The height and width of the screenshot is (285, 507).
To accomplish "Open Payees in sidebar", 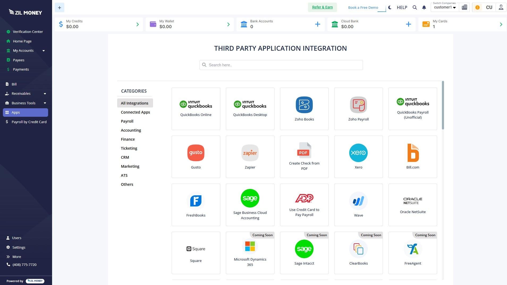I will (15, 60).
